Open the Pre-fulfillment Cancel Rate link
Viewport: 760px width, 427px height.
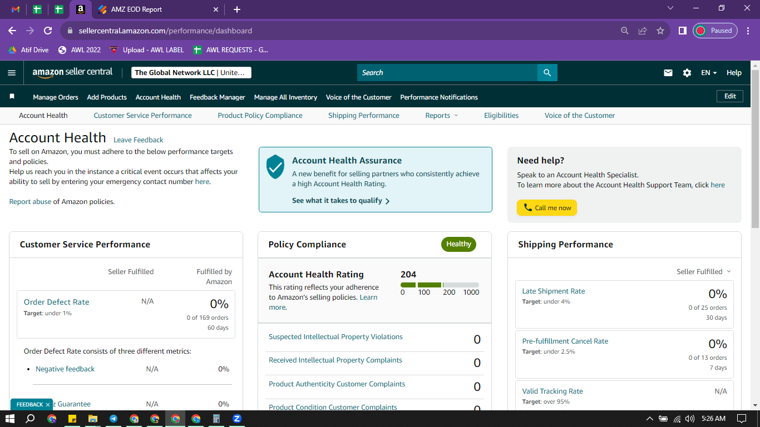pos(565,341)
